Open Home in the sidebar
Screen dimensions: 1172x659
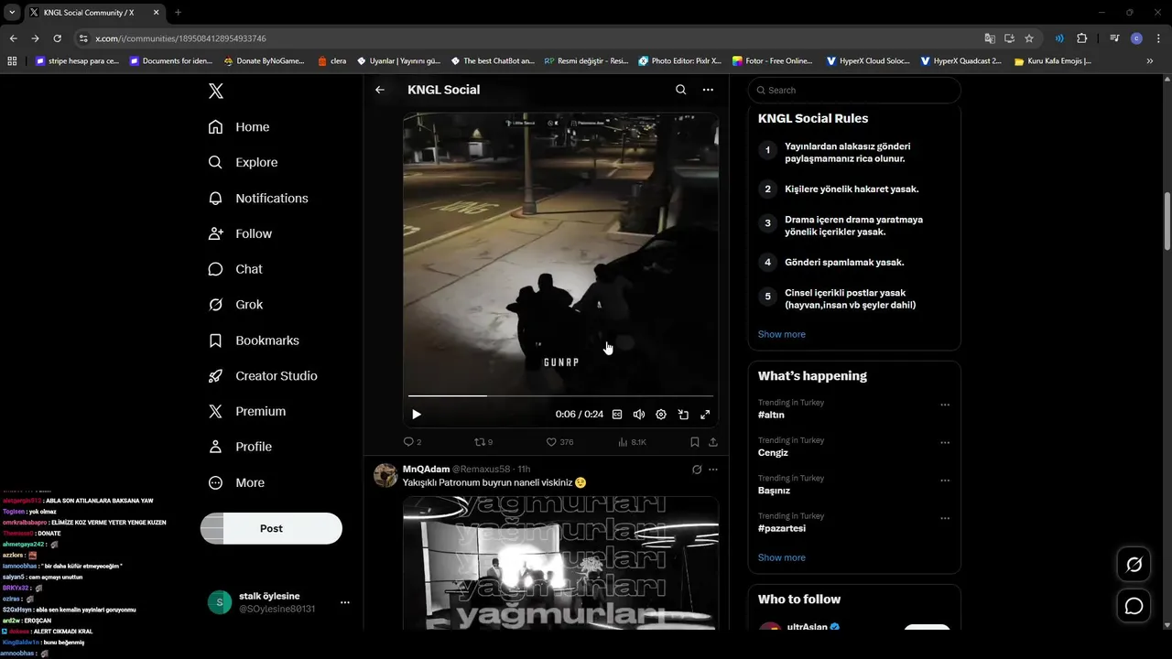tap(239, 127)
